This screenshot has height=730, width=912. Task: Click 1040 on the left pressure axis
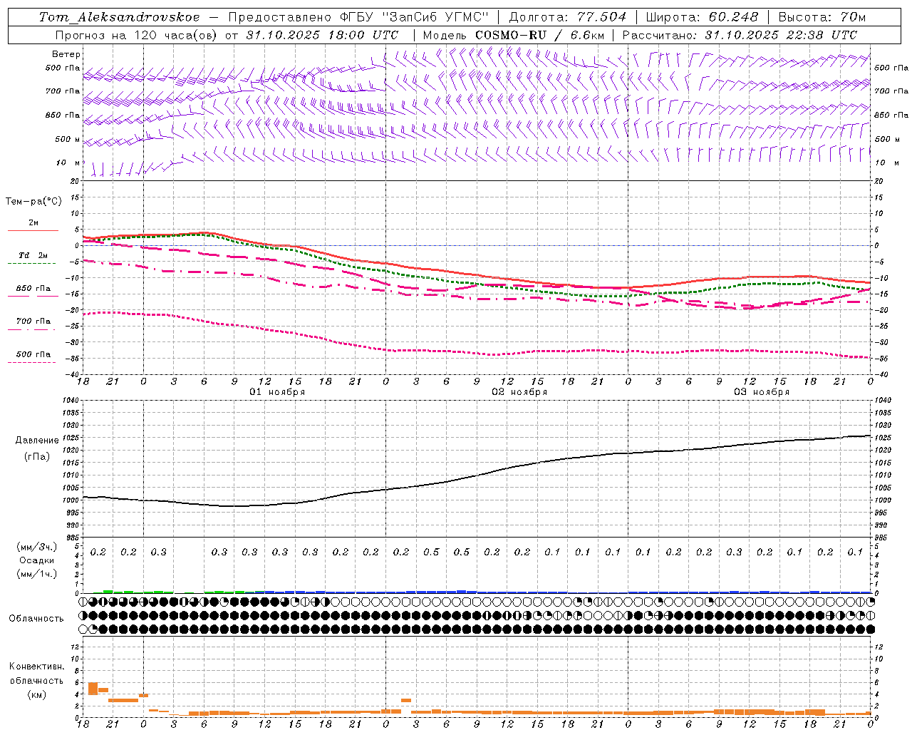pos(70,401)
